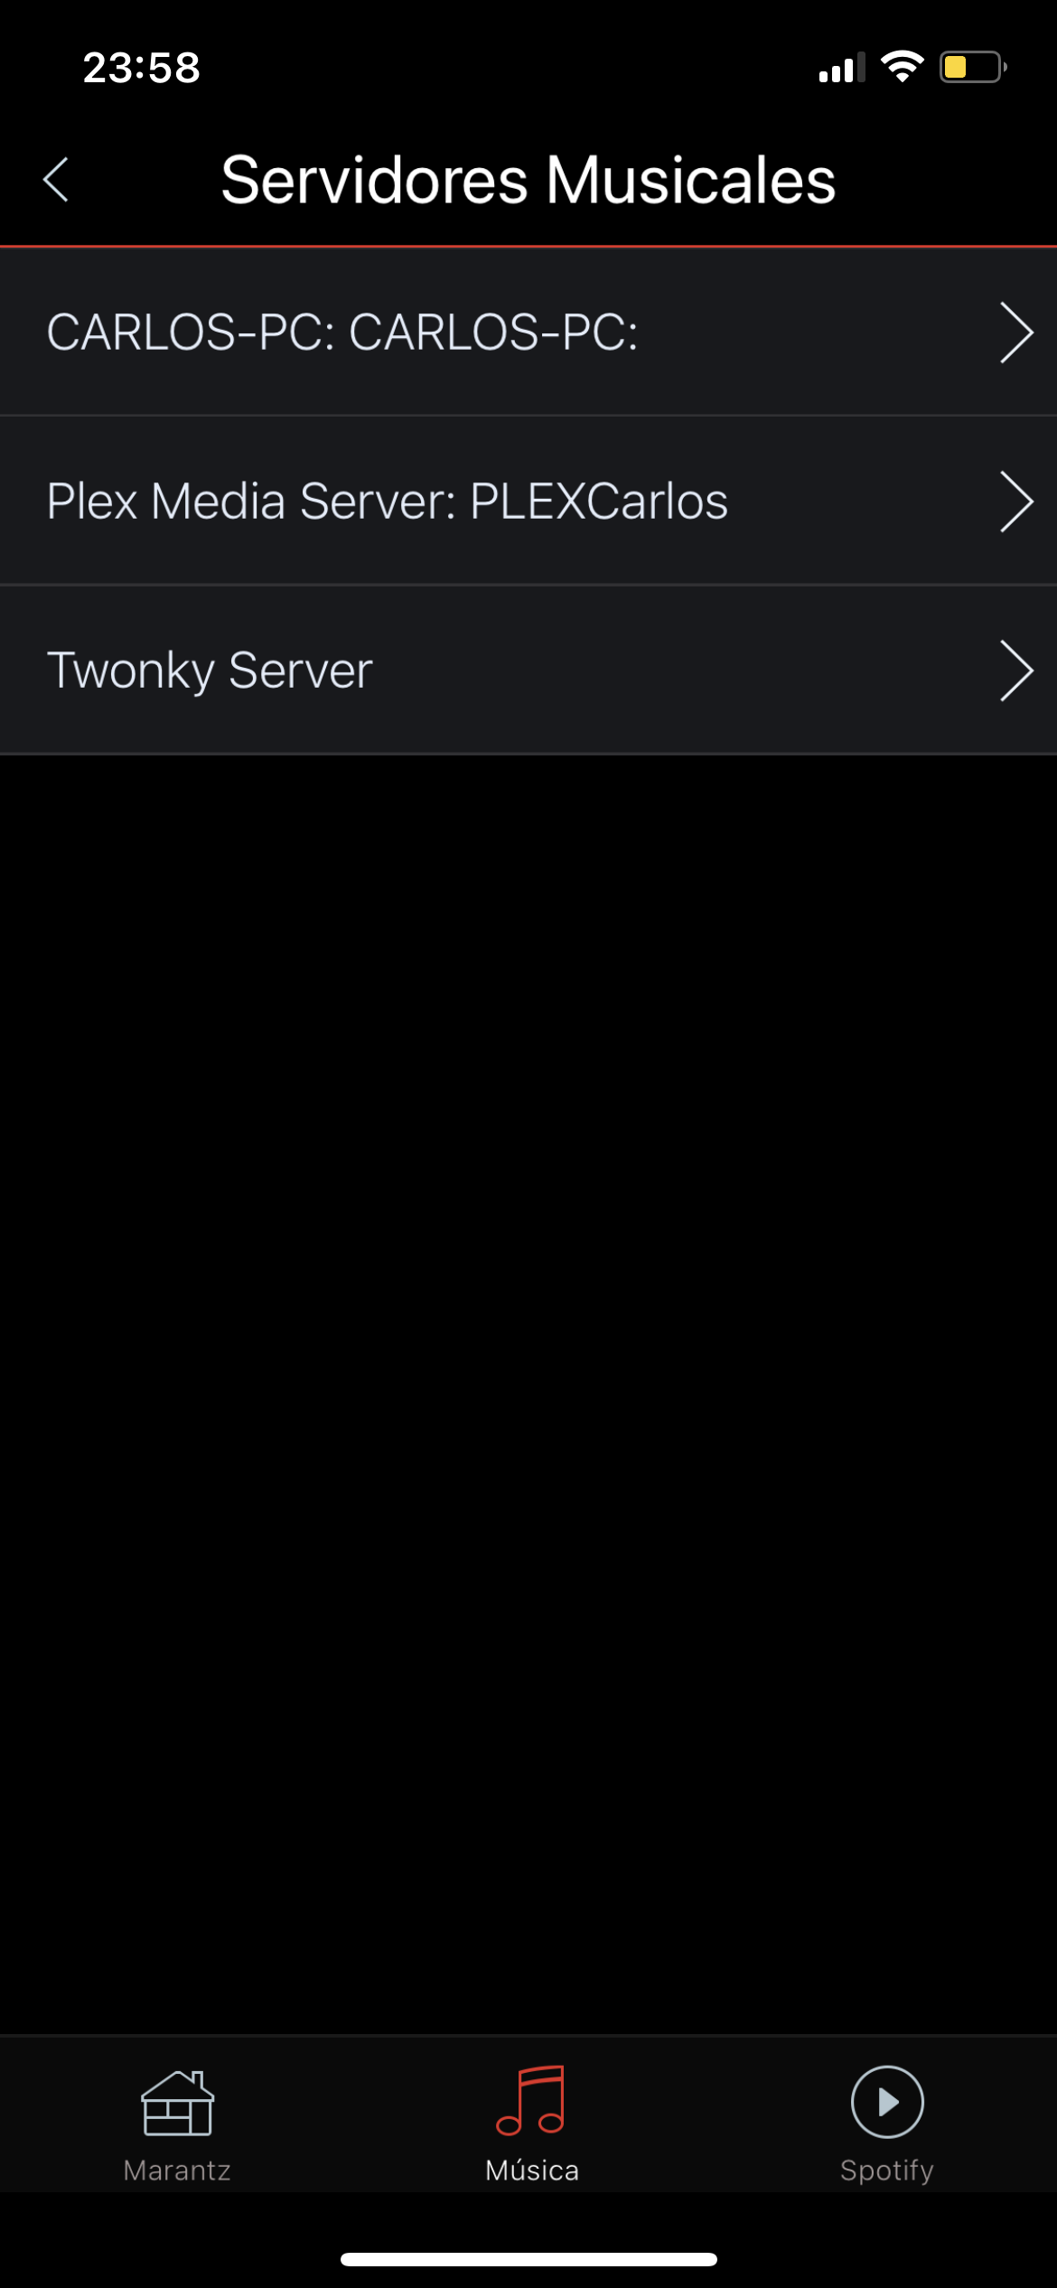Open the Marantz home icon
The width and height of the screenshot is (1057, 2288).
177,2103
